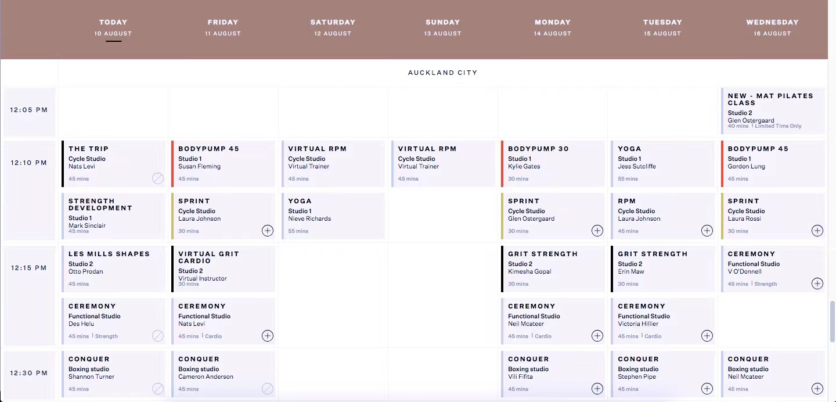Click the page vertical scrollbar thumb
Viewport: 836px width, 402px height.
[x=832, y=314]
